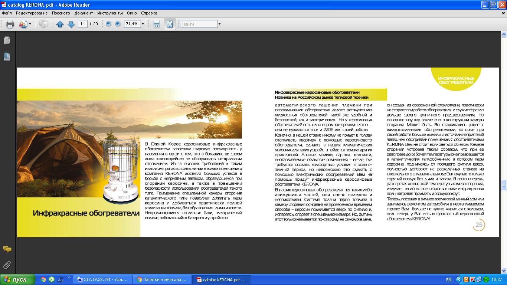
Task: Open the Редактирование menu
Action: coord(32,13)
